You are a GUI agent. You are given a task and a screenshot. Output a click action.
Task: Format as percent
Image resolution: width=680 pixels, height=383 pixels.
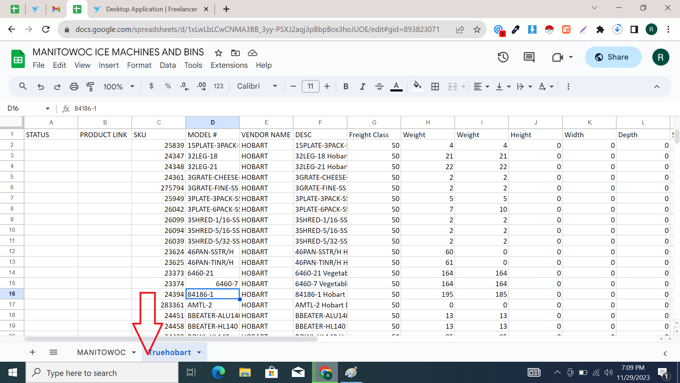tap(168, 86)
